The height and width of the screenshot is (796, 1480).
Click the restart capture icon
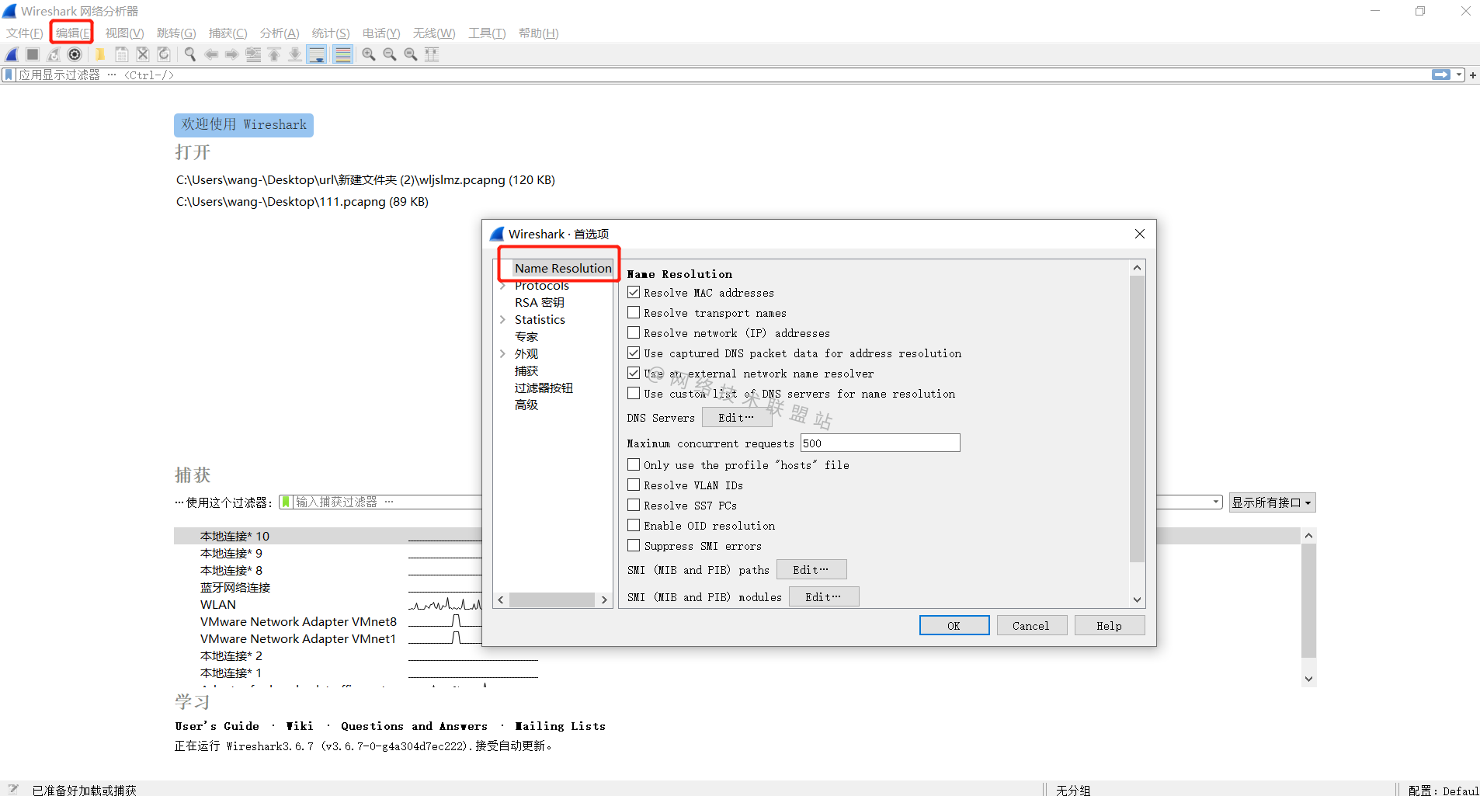pos(54,54)
